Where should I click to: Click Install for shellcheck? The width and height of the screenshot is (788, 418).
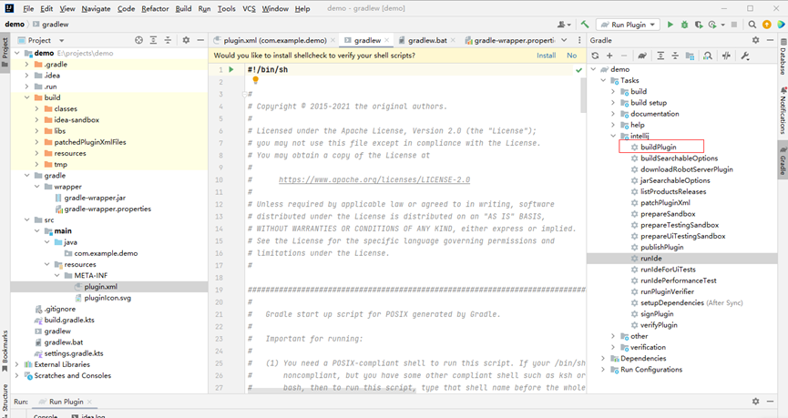tap(546, 56)
